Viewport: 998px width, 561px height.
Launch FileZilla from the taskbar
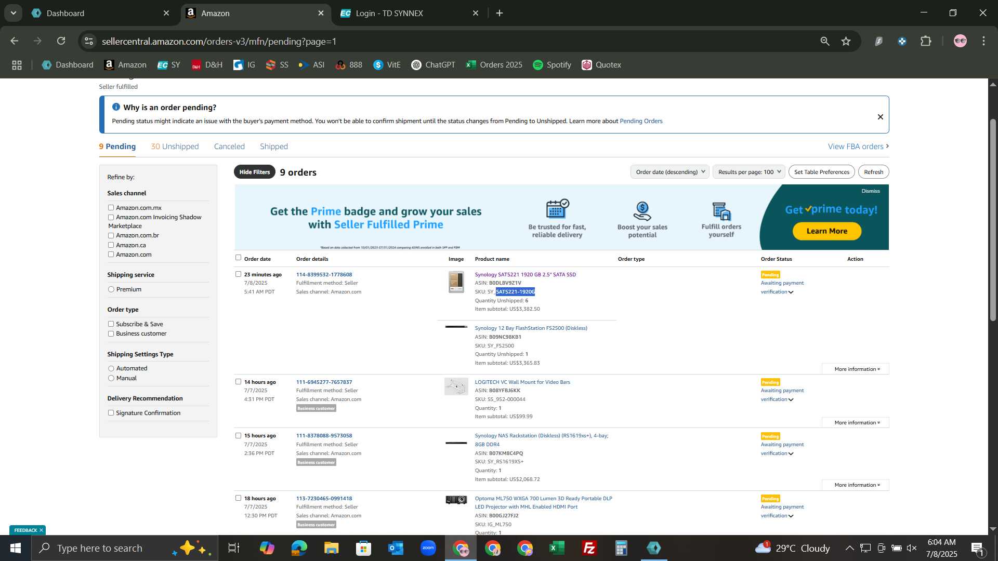pyautogui.click(x=589, y=548)
